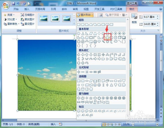Screen dimensions: 164x128
Task: Open the 置于顶层 bring to front dropdown
Action: tap(113, 15)
